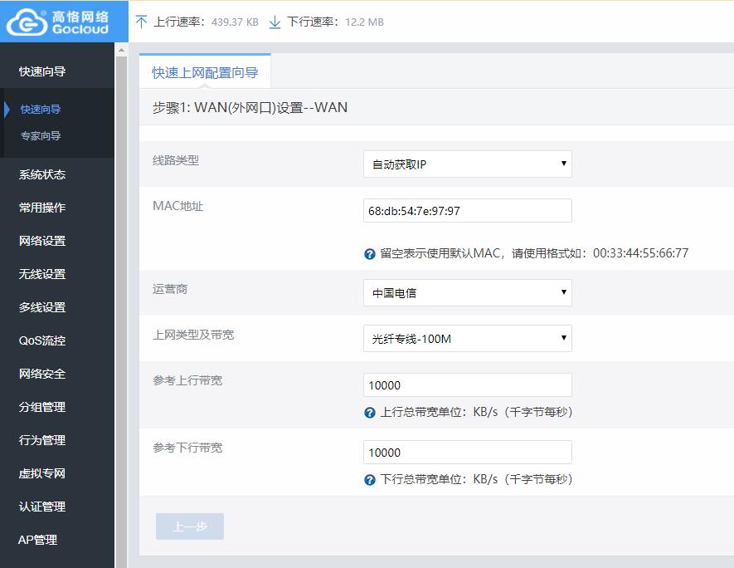Click help icon beside 下行总带宽单位 hint
Screen dimensions: 734x568
tap(369, 480)
